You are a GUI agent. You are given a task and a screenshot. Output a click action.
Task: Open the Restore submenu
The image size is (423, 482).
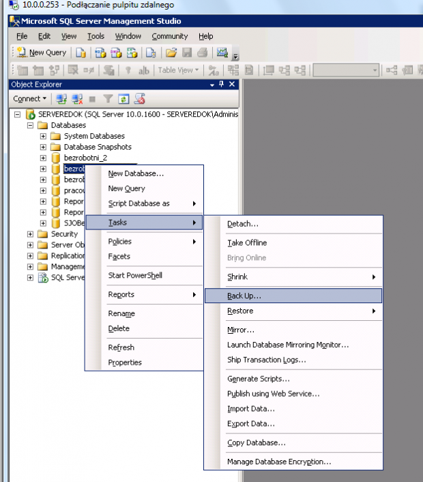click(x=293, y=311)
